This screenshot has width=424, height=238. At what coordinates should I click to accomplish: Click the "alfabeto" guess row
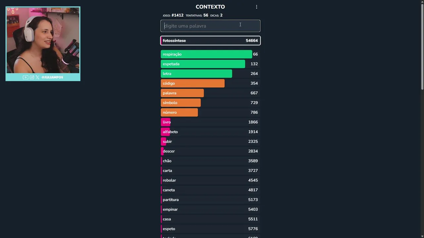pos(210,132)
